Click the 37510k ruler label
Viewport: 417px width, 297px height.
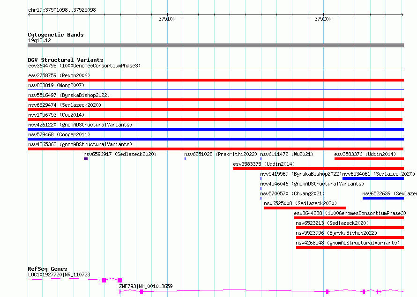(x=167, y=19)
